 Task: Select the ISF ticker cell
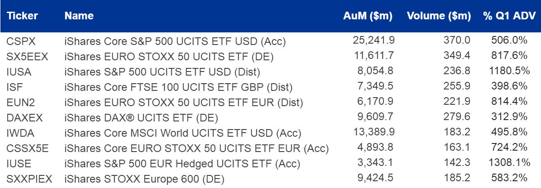[14, 87]
